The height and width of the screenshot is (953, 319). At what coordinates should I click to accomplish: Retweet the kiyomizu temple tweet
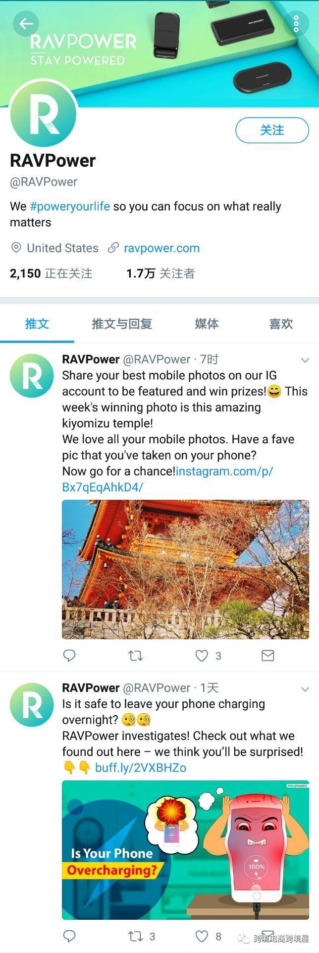[135, 656]
